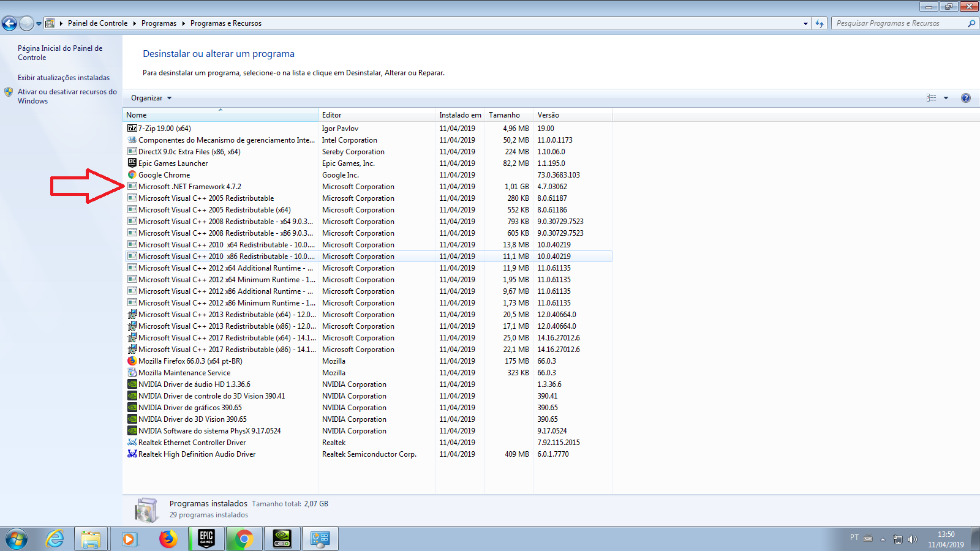Show hidden system tray icons
This screenshot has width=980, height=551.
point(883,539)
